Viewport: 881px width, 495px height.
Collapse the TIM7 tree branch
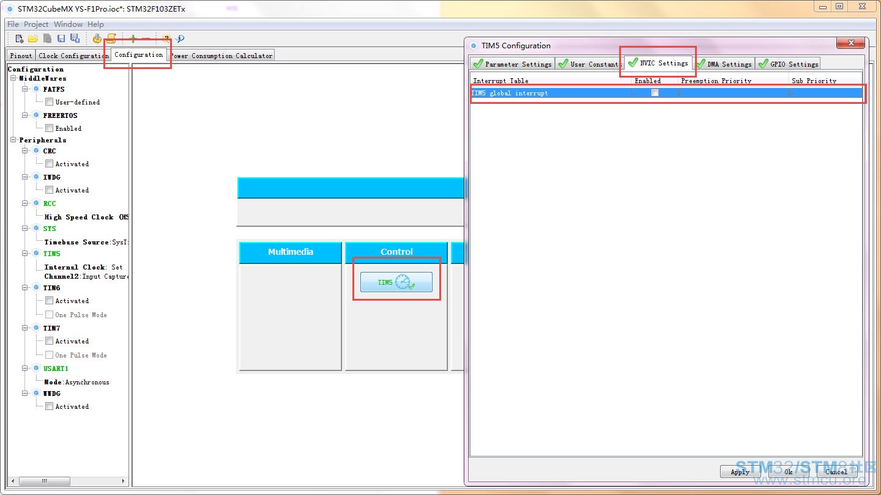click(26, 328)
